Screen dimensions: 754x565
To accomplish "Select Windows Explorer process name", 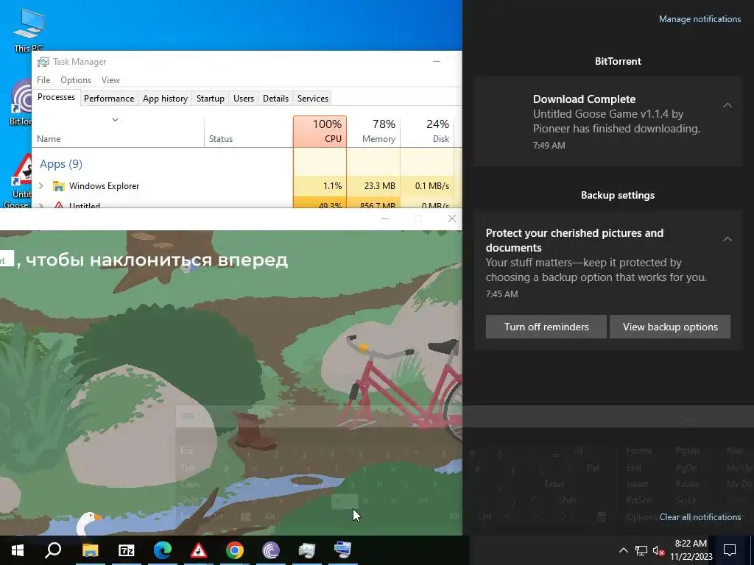I will click(x=104, y=186).
